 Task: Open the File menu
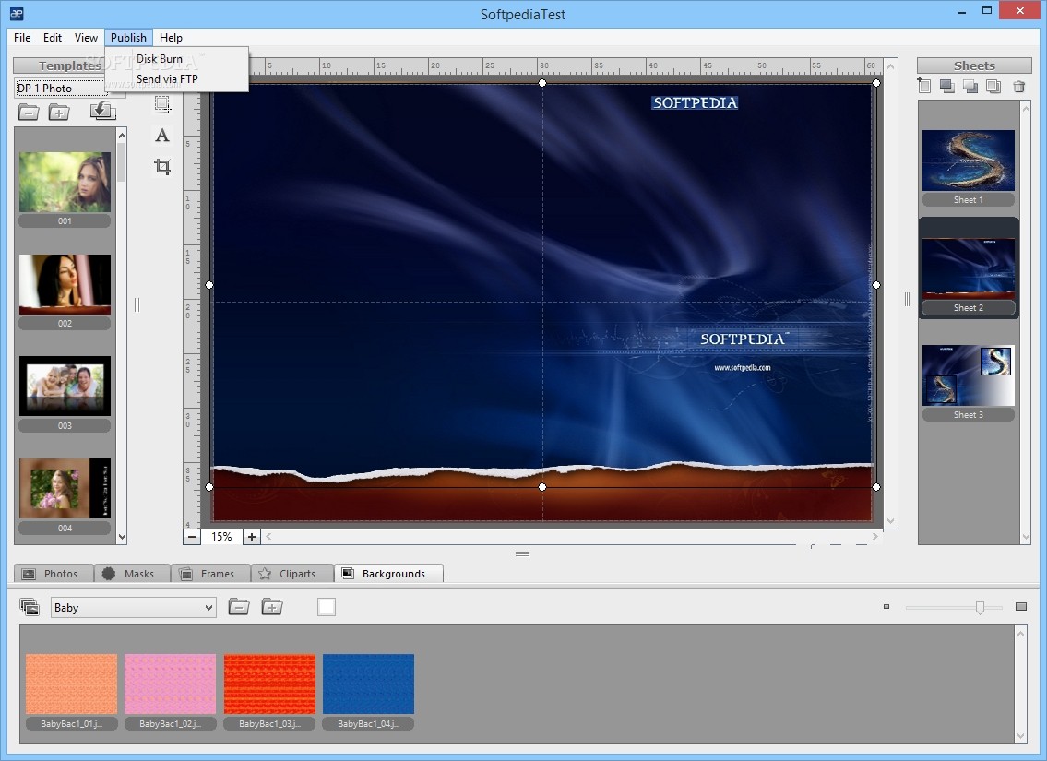(22, 38)
